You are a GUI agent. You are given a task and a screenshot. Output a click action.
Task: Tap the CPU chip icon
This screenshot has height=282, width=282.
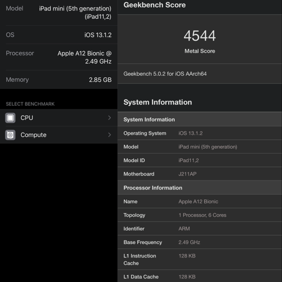click(10, 118)
